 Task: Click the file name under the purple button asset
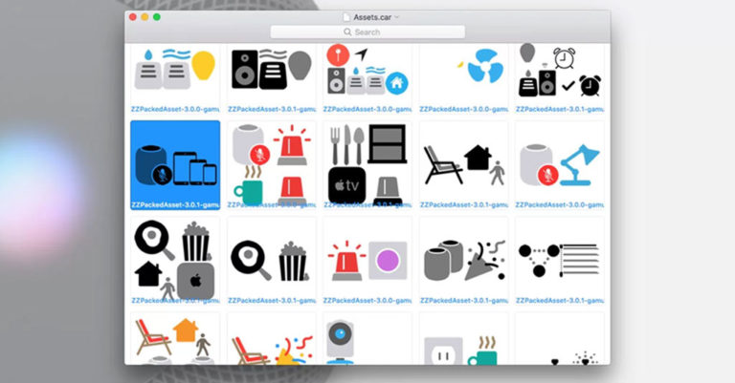pyautogui.click(x=367, y=301)
